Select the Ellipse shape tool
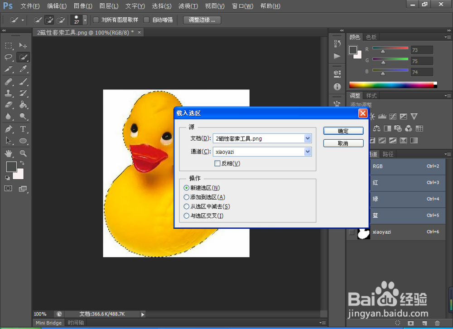Screen dimensions: 453x329 [23, 141]
